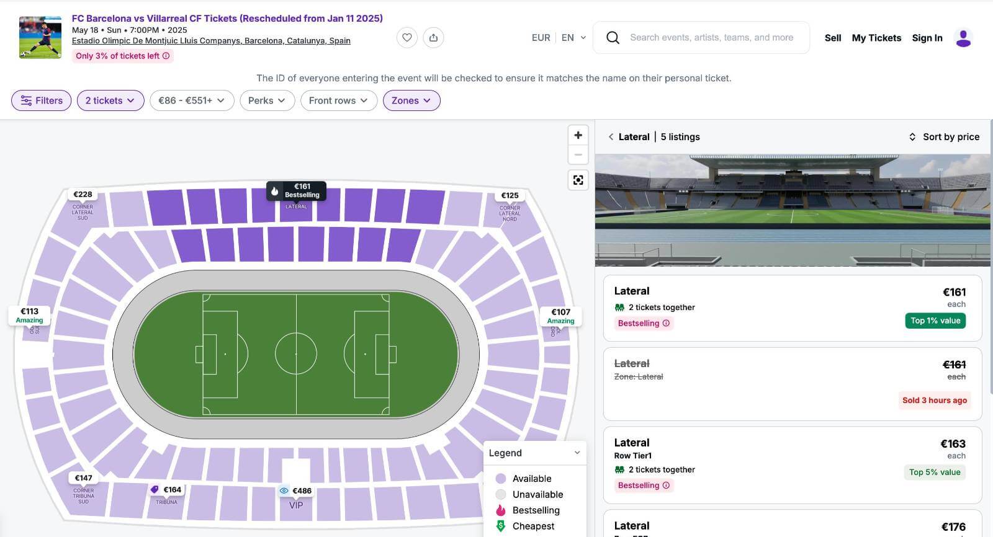
Task: Click the user profile avatar icon
Action: click(x=963, y=38)
